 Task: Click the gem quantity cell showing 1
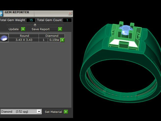pos(43,40)
